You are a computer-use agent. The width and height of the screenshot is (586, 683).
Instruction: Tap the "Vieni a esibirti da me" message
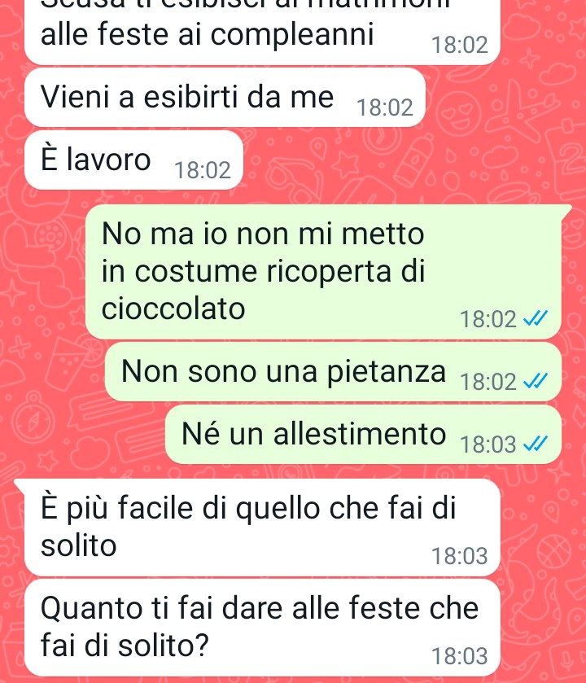(x=225, y=97)
